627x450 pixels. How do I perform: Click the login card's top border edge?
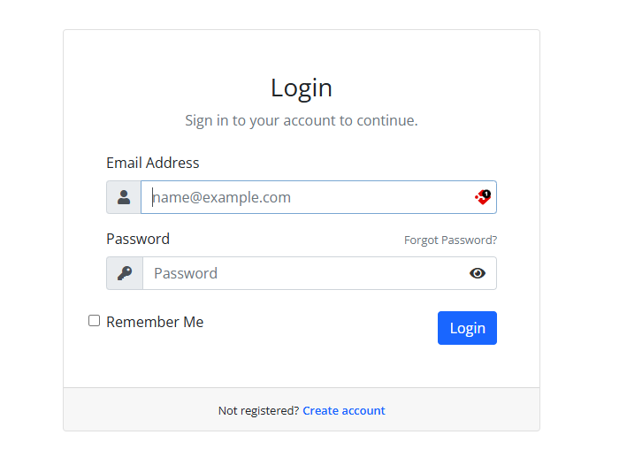point(302,30)
